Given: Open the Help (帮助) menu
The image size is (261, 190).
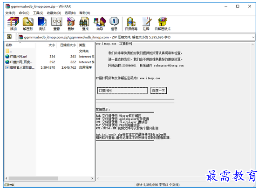Looking at the screenshot, I should point(85,13).
